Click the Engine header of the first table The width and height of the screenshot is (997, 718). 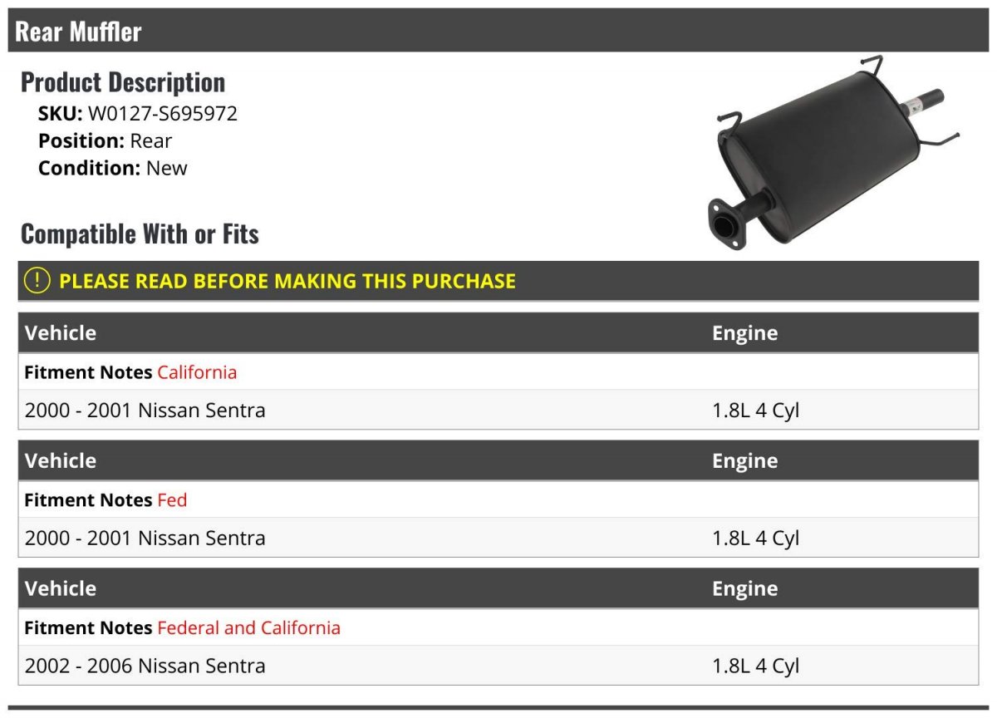pyautogui.click(x=744, y=333)
